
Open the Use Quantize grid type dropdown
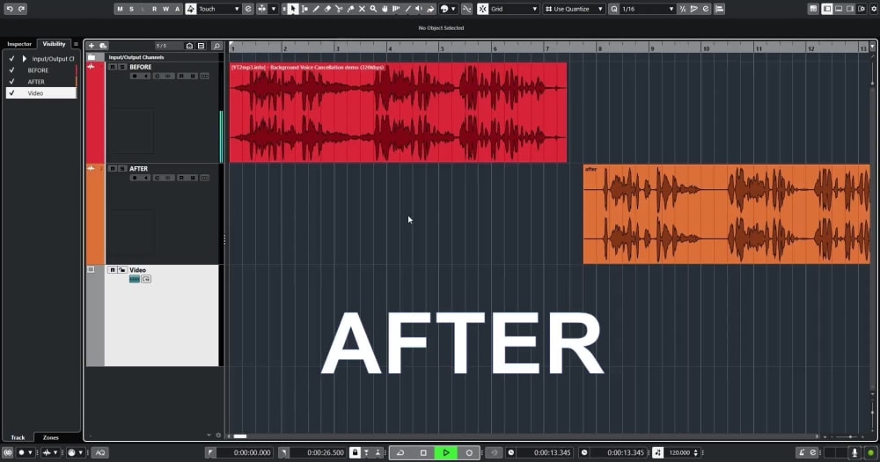click(574, 9)
